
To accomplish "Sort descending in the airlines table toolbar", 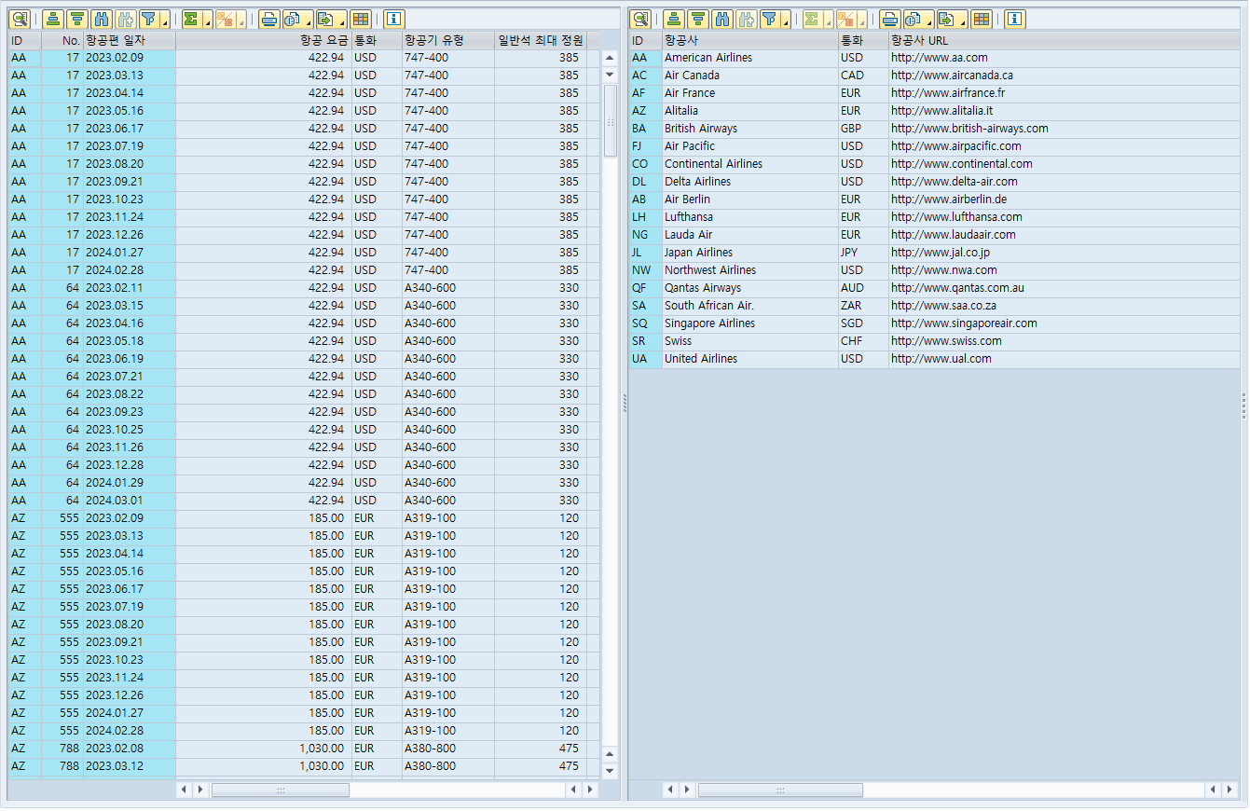I will [697, 19].
